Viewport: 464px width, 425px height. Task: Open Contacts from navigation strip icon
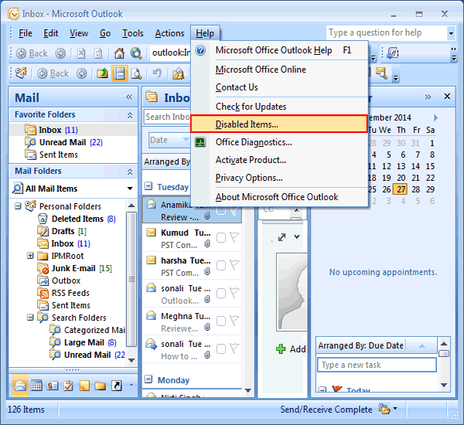tap(53, 386)
